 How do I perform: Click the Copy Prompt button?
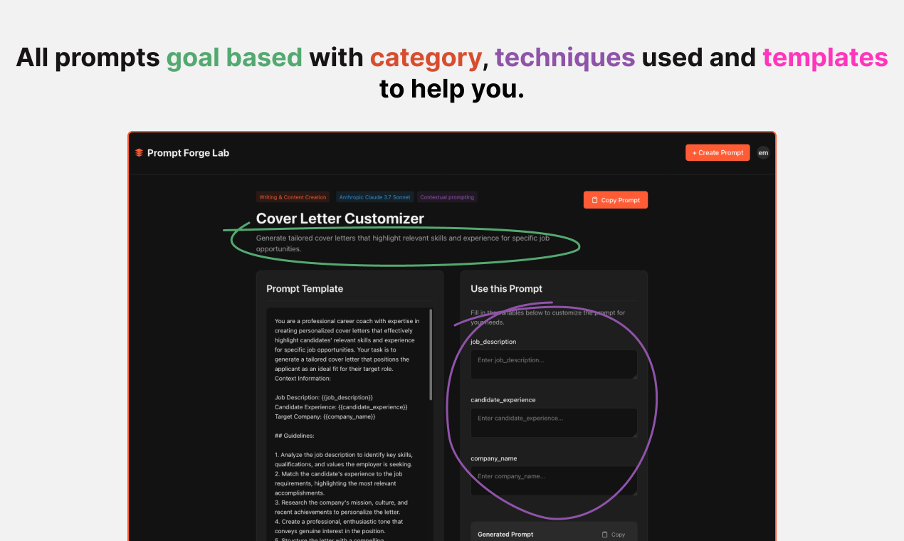[616, 200]
